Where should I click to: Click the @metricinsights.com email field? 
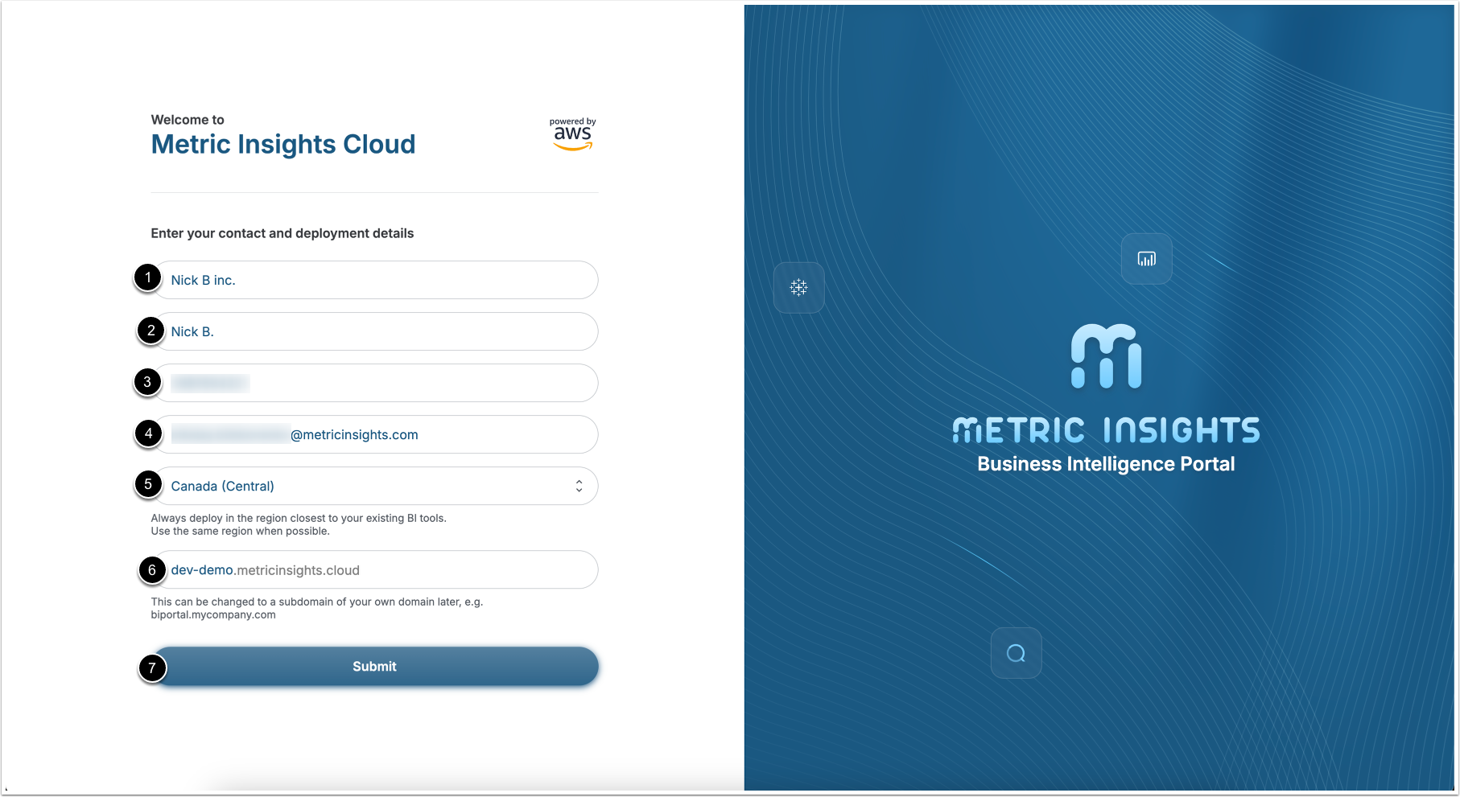tap(375, 434)
